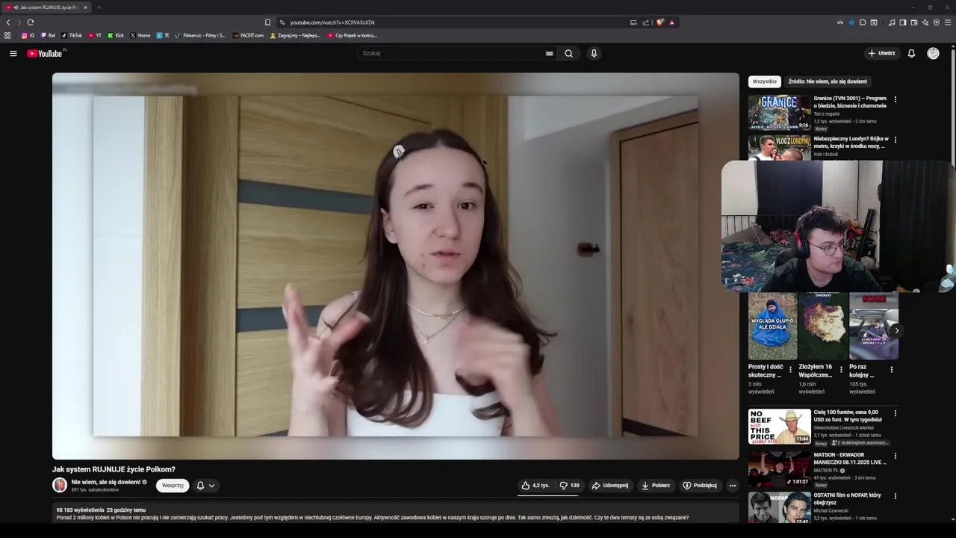Open the Brave Shields lion icon
The image size is (956, 538).
click(x=659, y=22)
